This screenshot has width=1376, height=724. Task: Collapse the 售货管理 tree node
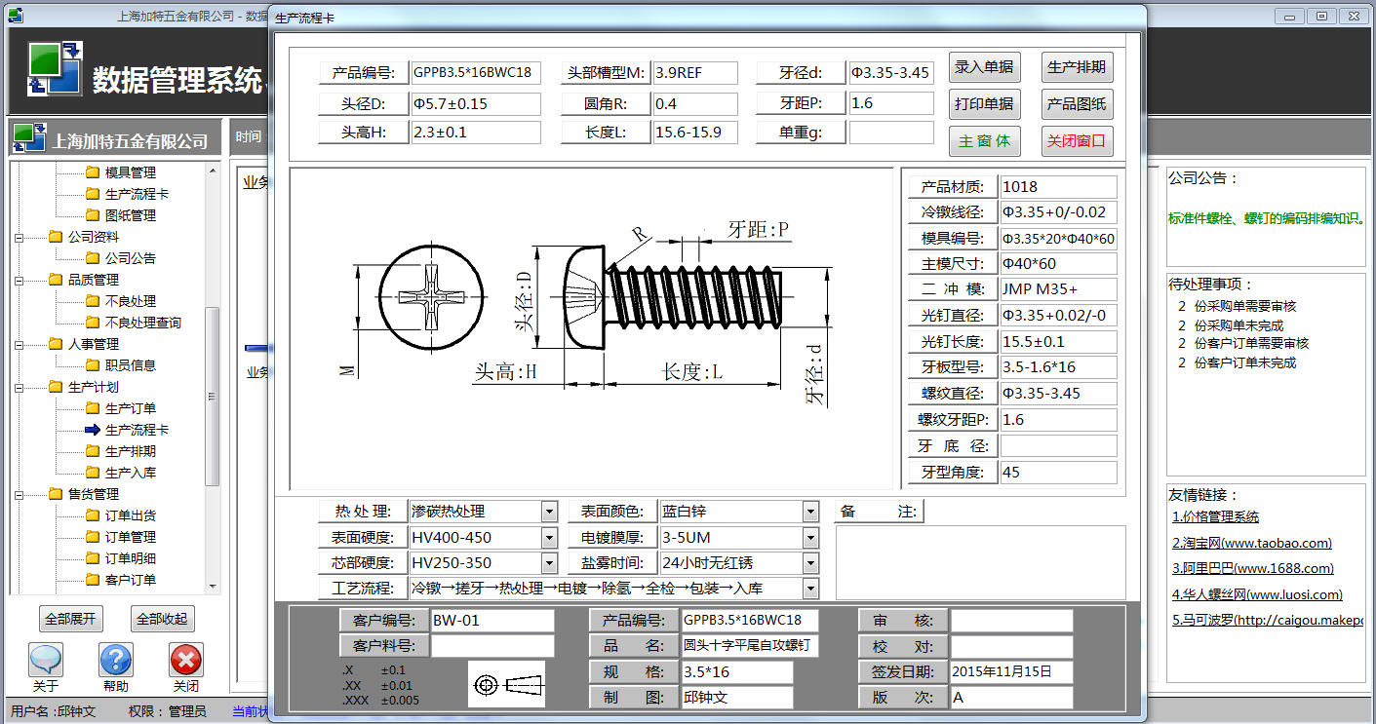[19, 494]
